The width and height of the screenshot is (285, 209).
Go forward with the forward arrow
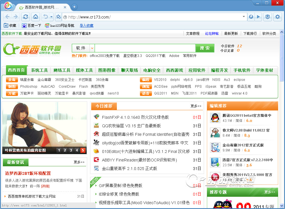click(16, 17)
